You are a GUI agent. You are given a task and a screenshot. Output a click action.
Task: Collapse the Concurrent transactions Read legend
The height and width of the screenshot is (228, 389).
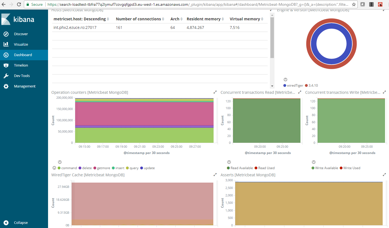click(x=229, y=162)
